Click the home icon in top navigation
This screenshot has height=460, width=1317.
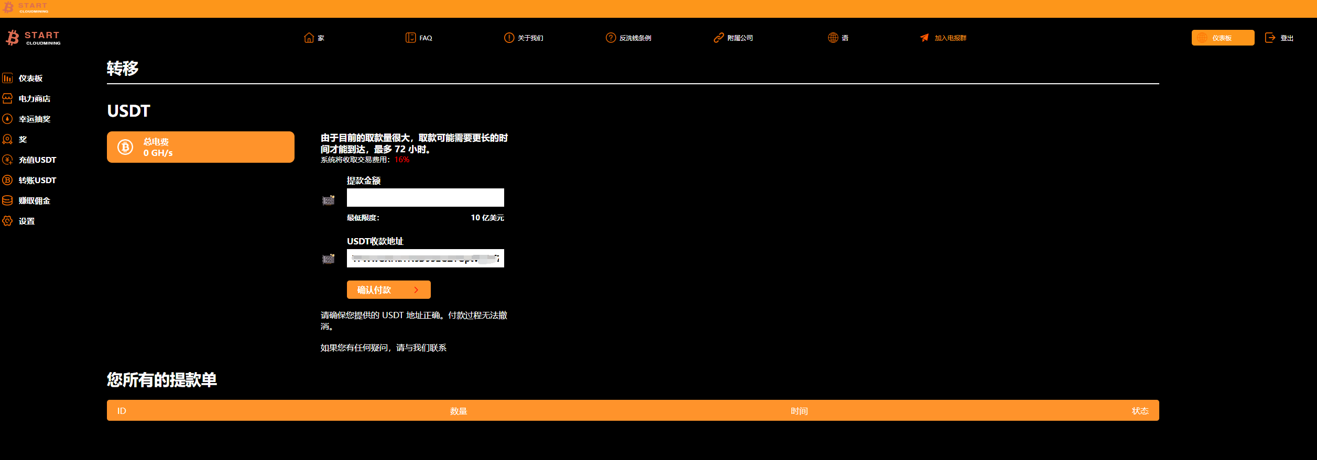(309, 38)
